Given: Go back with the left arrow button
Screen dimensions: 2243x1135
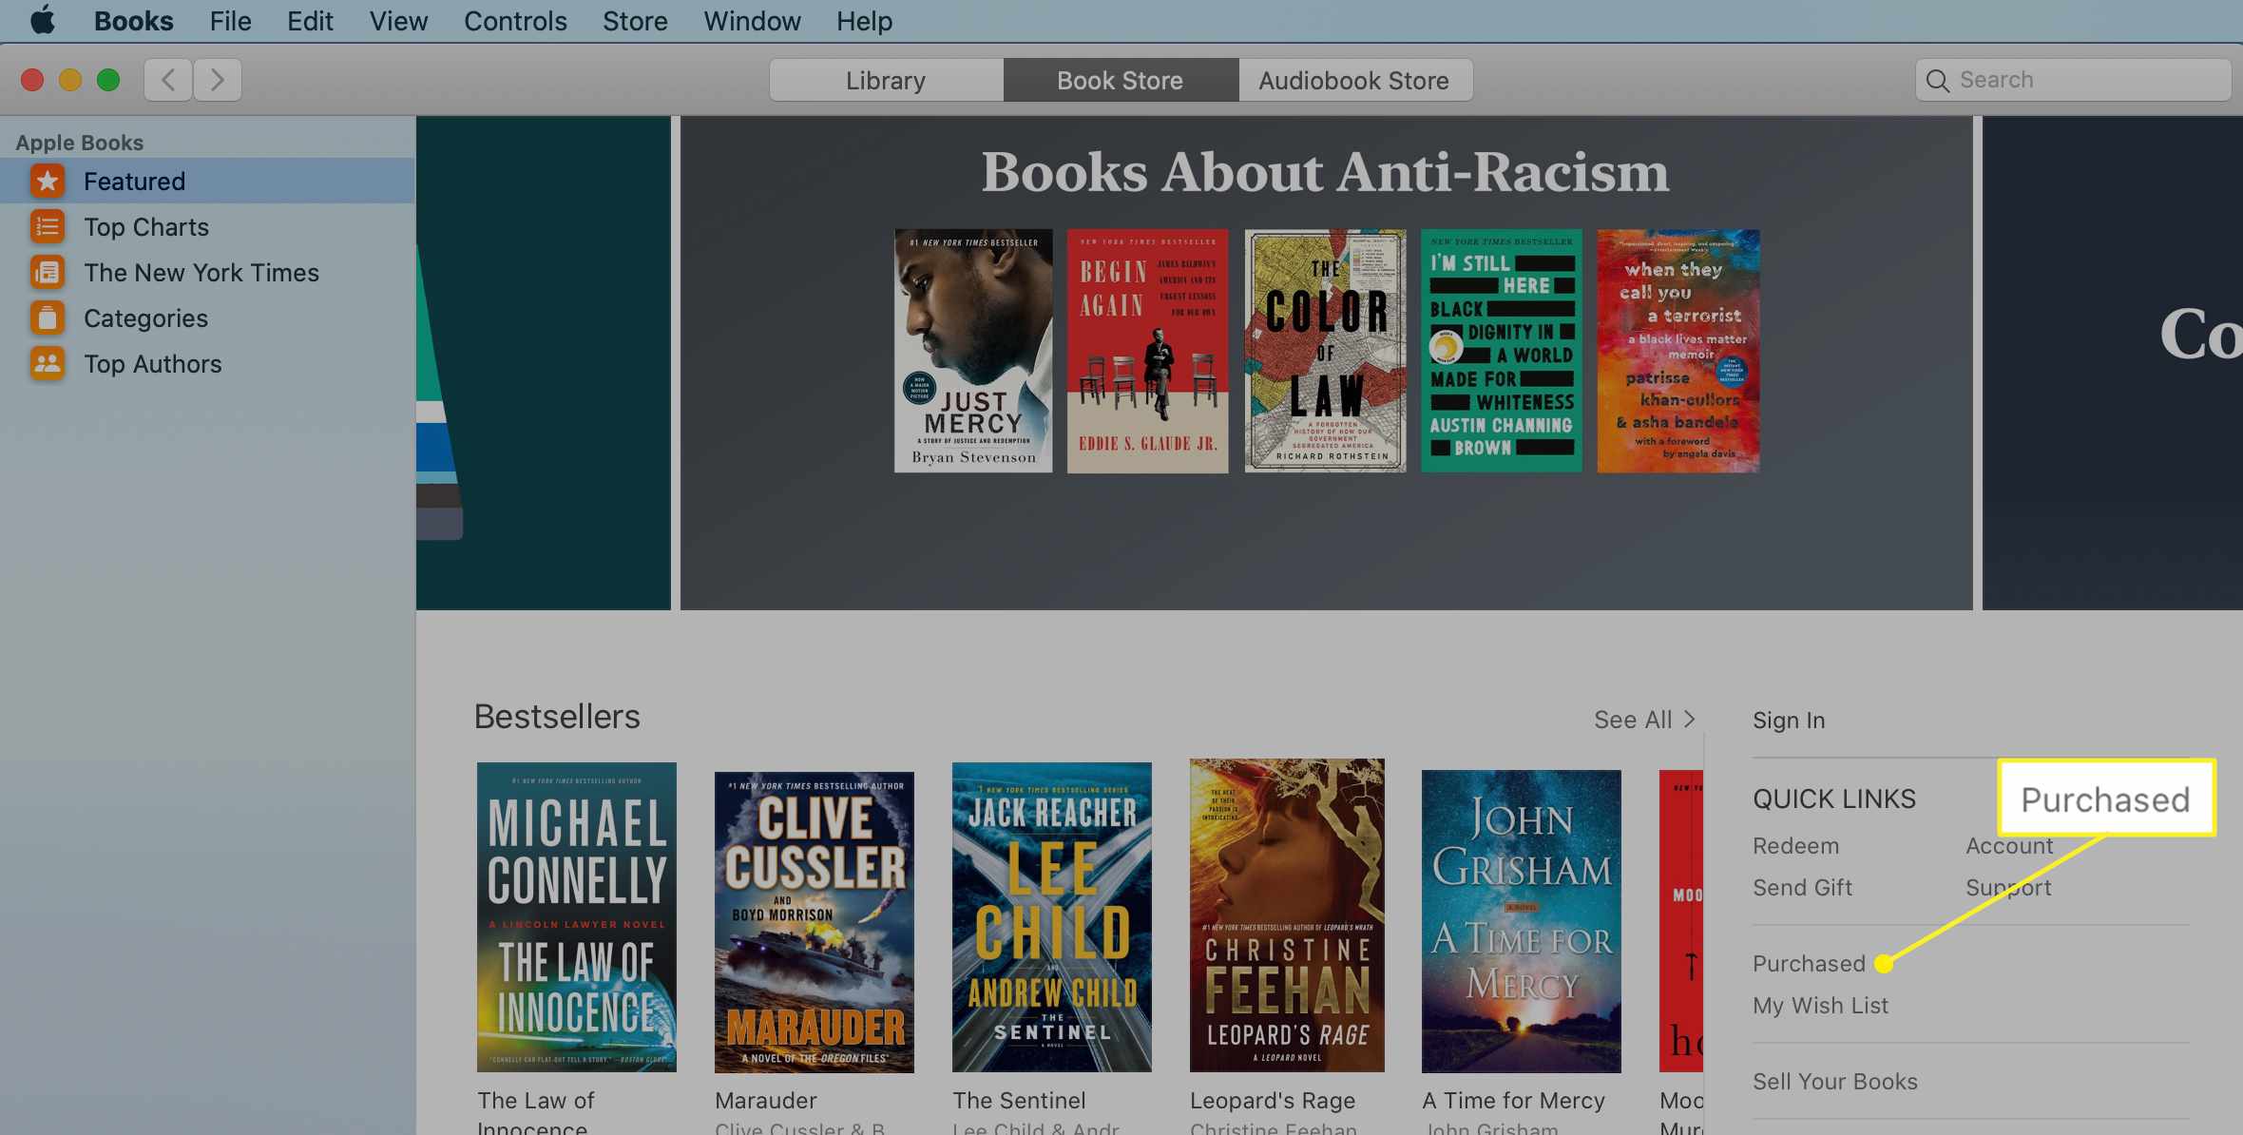Looking at the screenshot, I should pos(168,80).
